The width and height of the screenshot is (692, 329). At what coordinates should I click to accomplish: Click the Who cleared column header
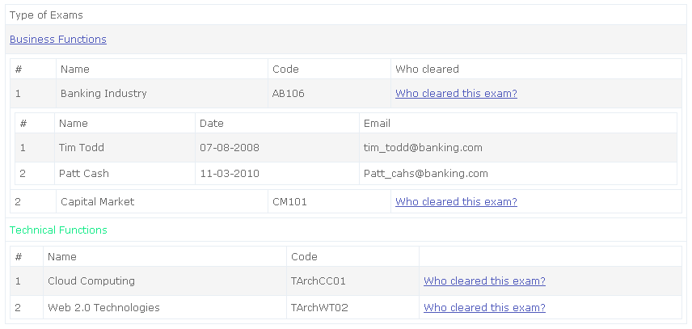tap(427, 70)
